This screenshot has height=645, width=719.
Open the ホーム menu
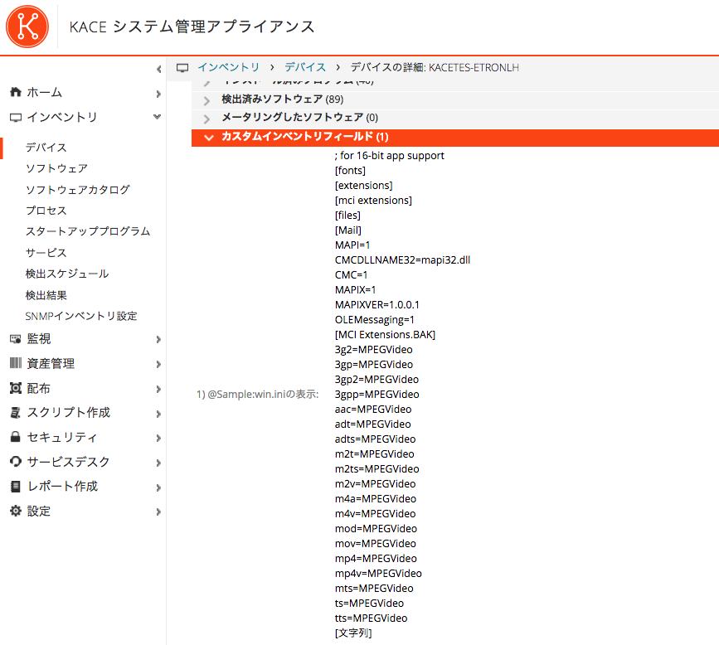(x=44, y=93)
